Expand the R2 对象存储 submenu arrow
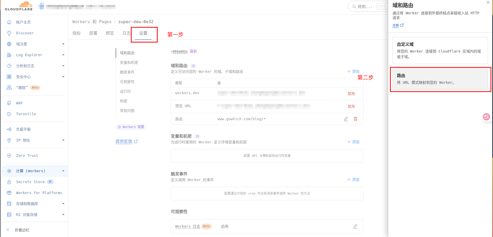Screen dimensions: 493x237 tap(63, 215)
